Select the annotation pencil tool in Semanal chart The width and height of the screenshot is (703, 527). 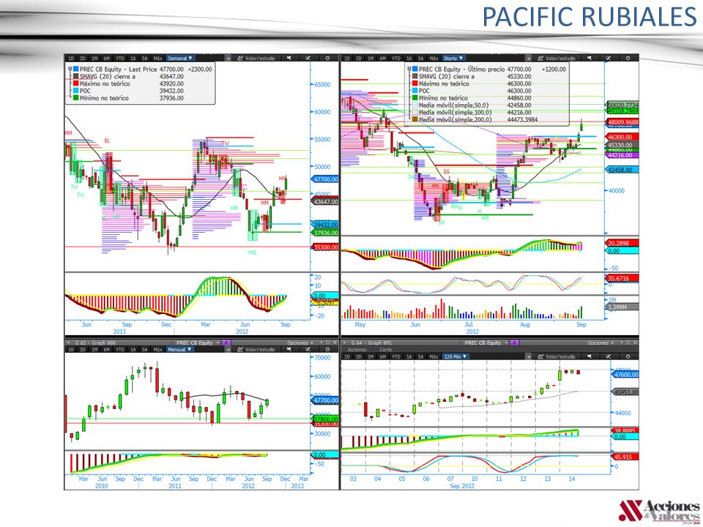click(308, 59)
